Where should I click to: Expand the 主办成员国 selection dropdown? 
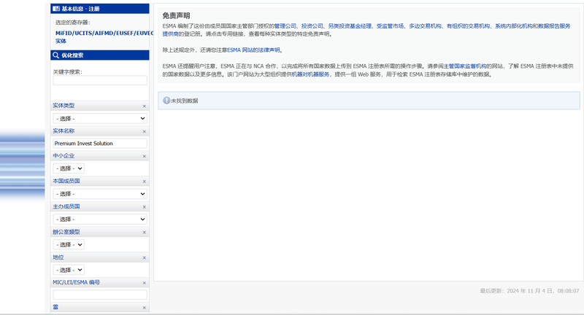pyautogui.click(x=100, y=219)
